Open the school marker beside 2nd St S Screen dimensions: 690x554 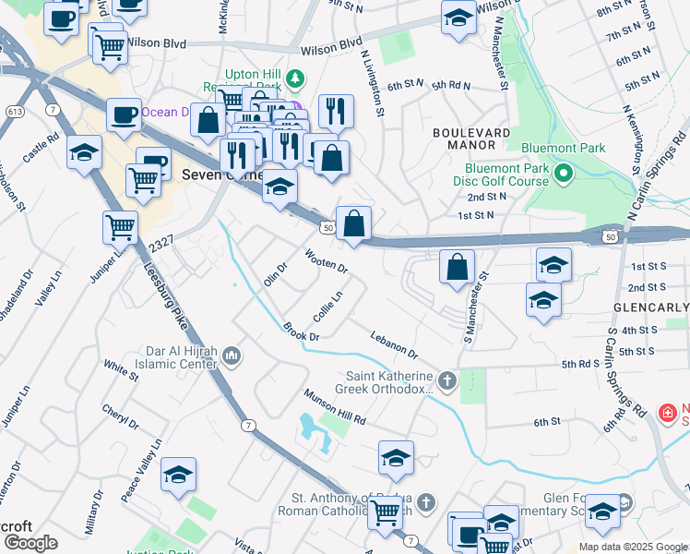coord(543,301)
